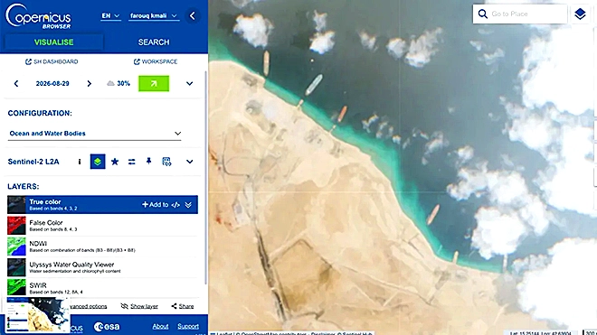Click the info icon next to Sentinel-2 L2A
This screenshot has width=597, height=335.
point(80,162)
